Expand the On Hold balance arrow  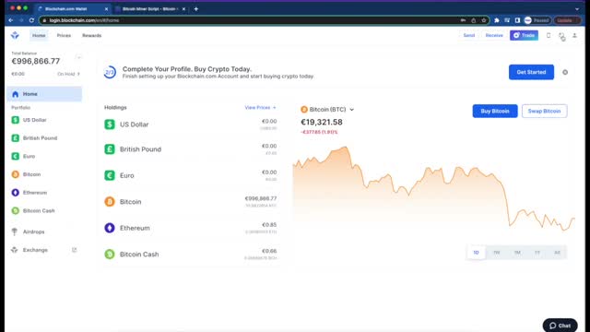point(78,74)
